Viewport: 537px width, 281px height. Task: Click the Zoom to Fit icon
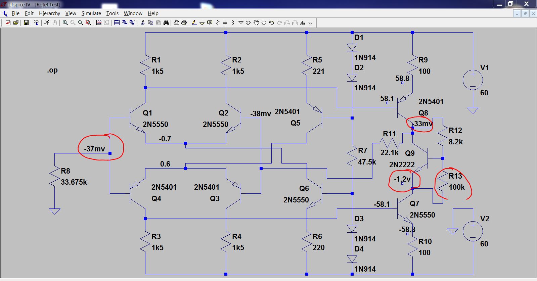88,23
